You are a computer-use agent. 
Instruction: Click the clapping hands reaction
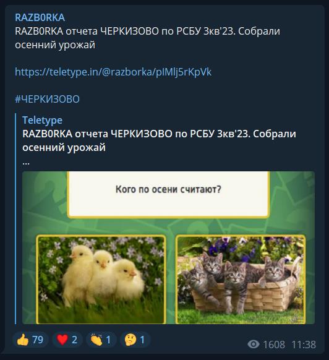(x=101, y=340)
